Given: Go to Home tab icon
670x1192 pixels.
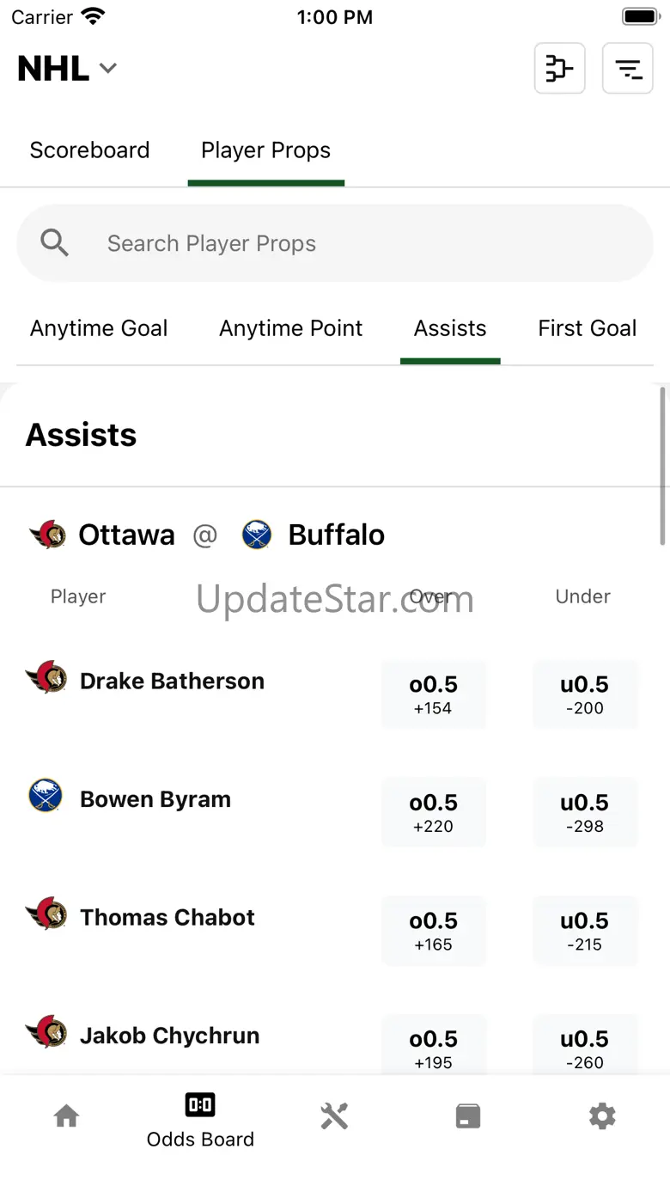Looking at the screenshot, I should 66,1116.
